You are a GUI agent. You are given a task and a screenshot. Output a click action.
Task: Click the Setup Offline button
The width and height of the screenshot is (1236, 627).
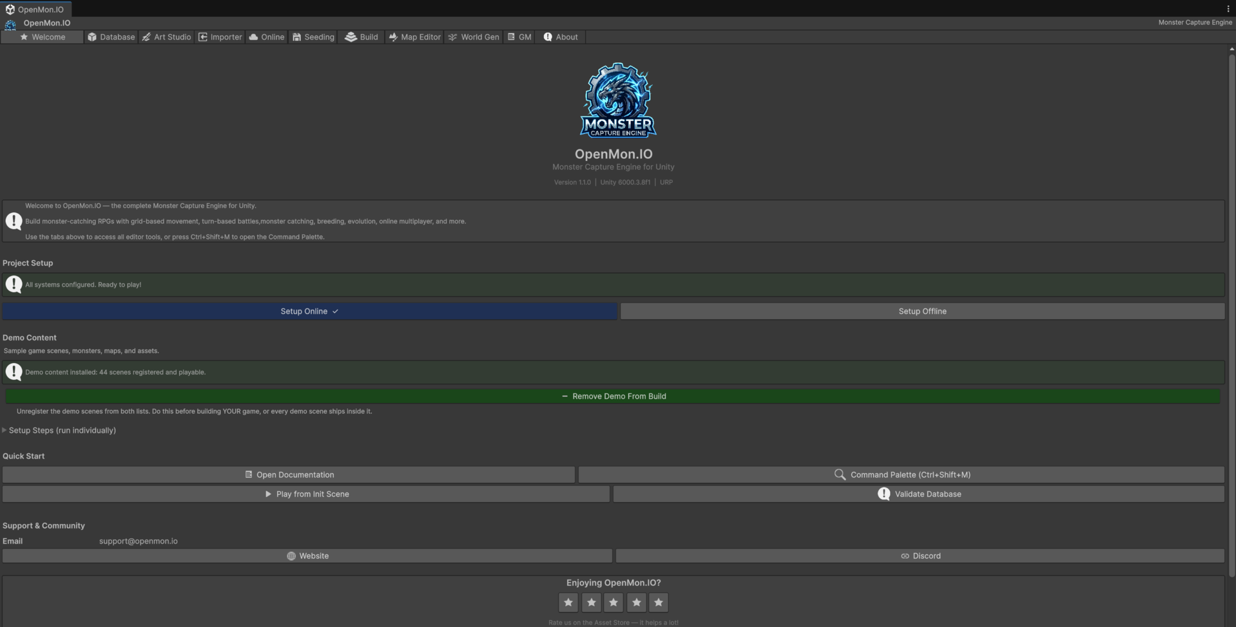pyautogui.click(x=922, y=312)
